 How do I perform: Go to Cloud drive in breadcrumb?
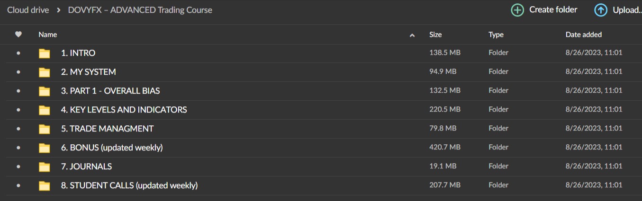click(x=28, y=10)
